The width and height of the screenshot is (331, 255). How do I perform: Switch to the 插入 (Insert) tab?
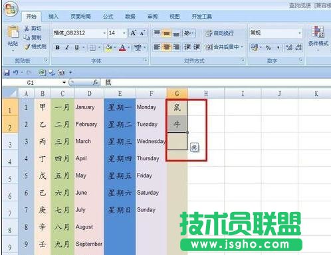[53, 17]
